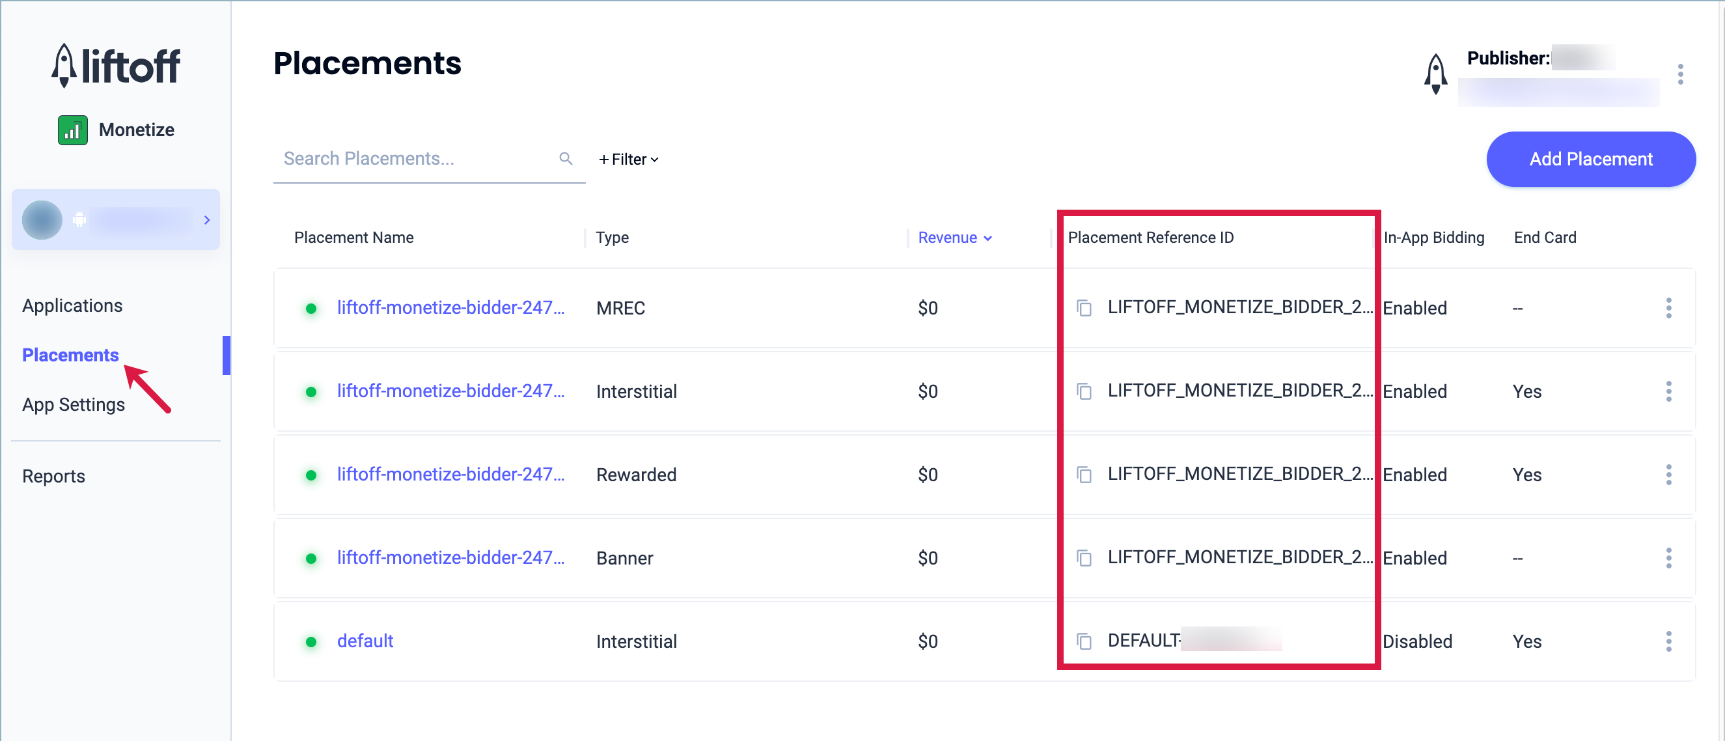Click the End Card column header
Image resolution: width=1725 pixels, height=741 pixels.
click(1545, 238)
